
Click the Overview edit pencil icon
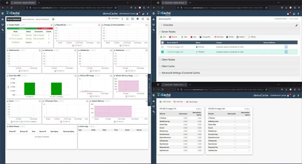pyautogui.click(x=296, y=25)
